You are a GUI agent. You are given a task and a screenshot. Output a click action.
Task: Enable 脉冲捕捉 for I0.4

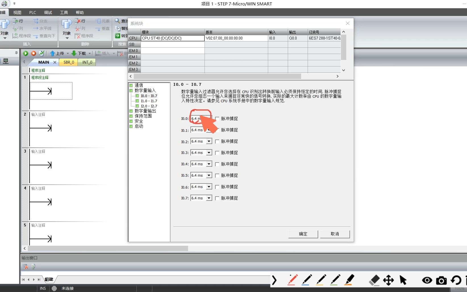217,164
